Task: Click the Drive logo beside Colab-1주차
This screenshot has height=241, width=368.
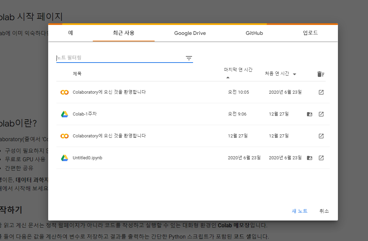Action: click(65, 114)
